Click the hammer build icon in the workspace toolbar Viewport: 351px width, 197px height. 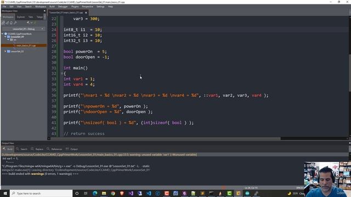click(x=28, y=23)
